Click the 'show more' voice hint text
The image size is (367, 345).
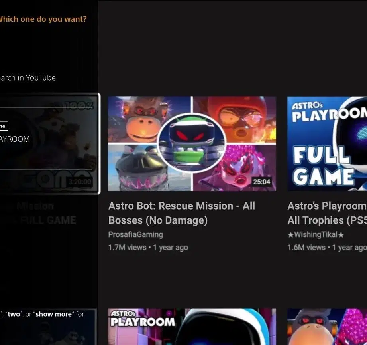coord(54,314)
